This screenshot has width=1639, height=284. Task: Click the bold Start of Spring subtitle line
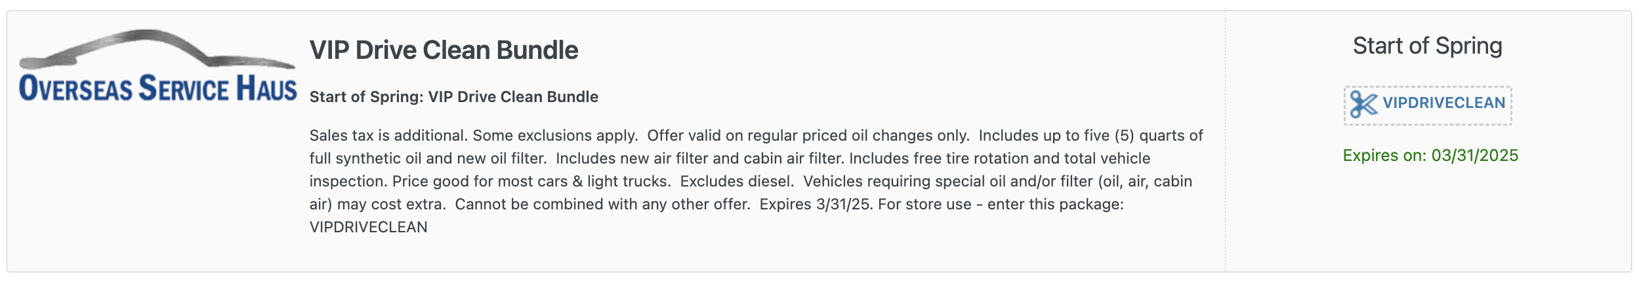pos(453,97)
